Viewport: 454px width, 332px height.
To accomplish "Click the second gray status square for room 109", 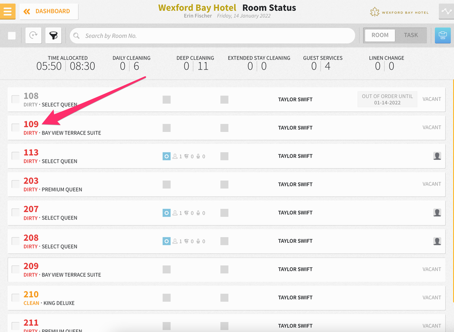I will coord(225,128).
